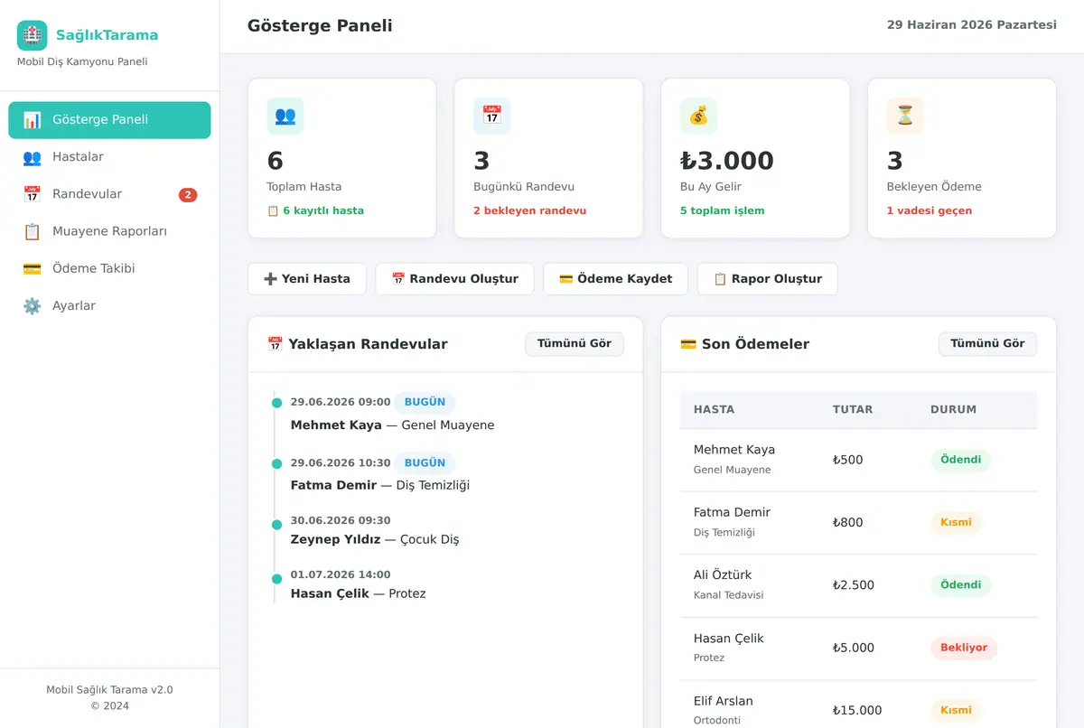Click the ₺15.000 amount for Elif Arslan
The width and height of the screenshot is (1084, 728).
coord(857,710)
